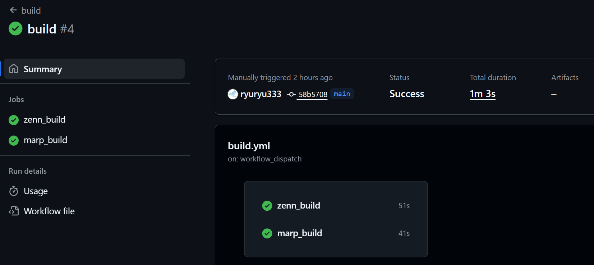Open the zenn_build job in sidebar
This screenshot has height=265, width=594.
pos(45,120)
